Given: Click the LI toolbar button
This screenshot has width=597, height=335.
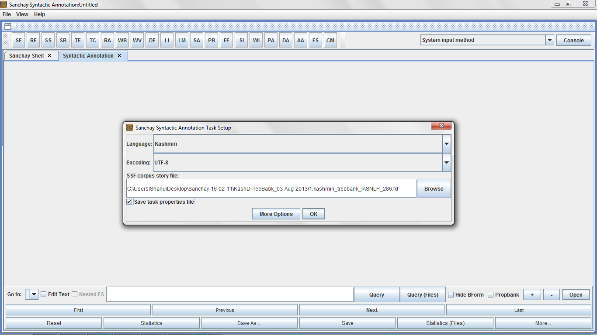Looking at the screenshot, I should click(167, 41).
